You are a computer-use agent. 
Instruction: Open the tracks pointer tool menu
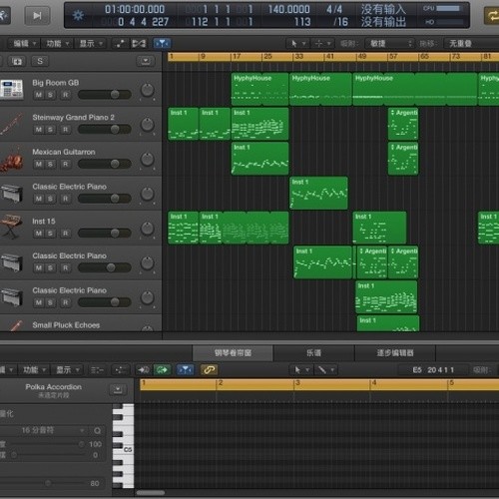297,44
